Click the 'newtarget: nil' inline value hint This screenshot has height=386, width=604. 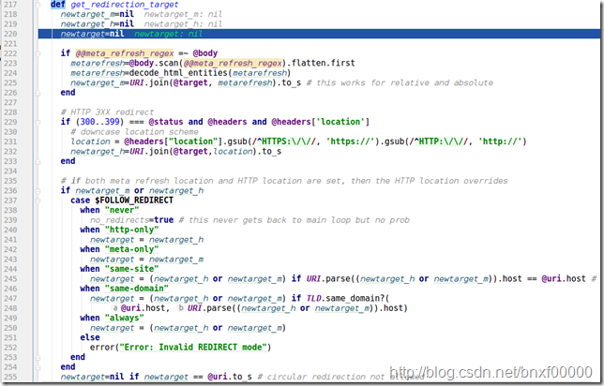[168, 34]
